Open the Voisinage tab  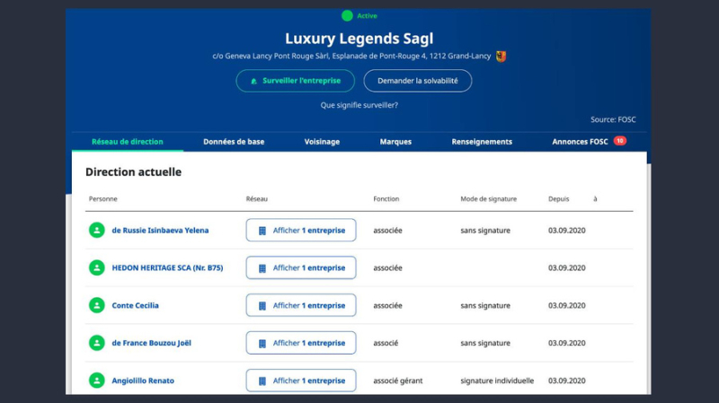click(322, 142)
